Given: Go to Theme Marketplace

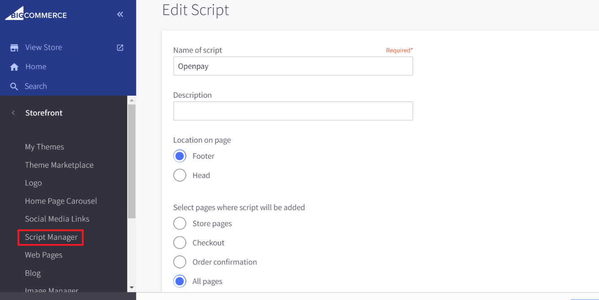Looking at the screenshot, I should (x=59, y=165).
